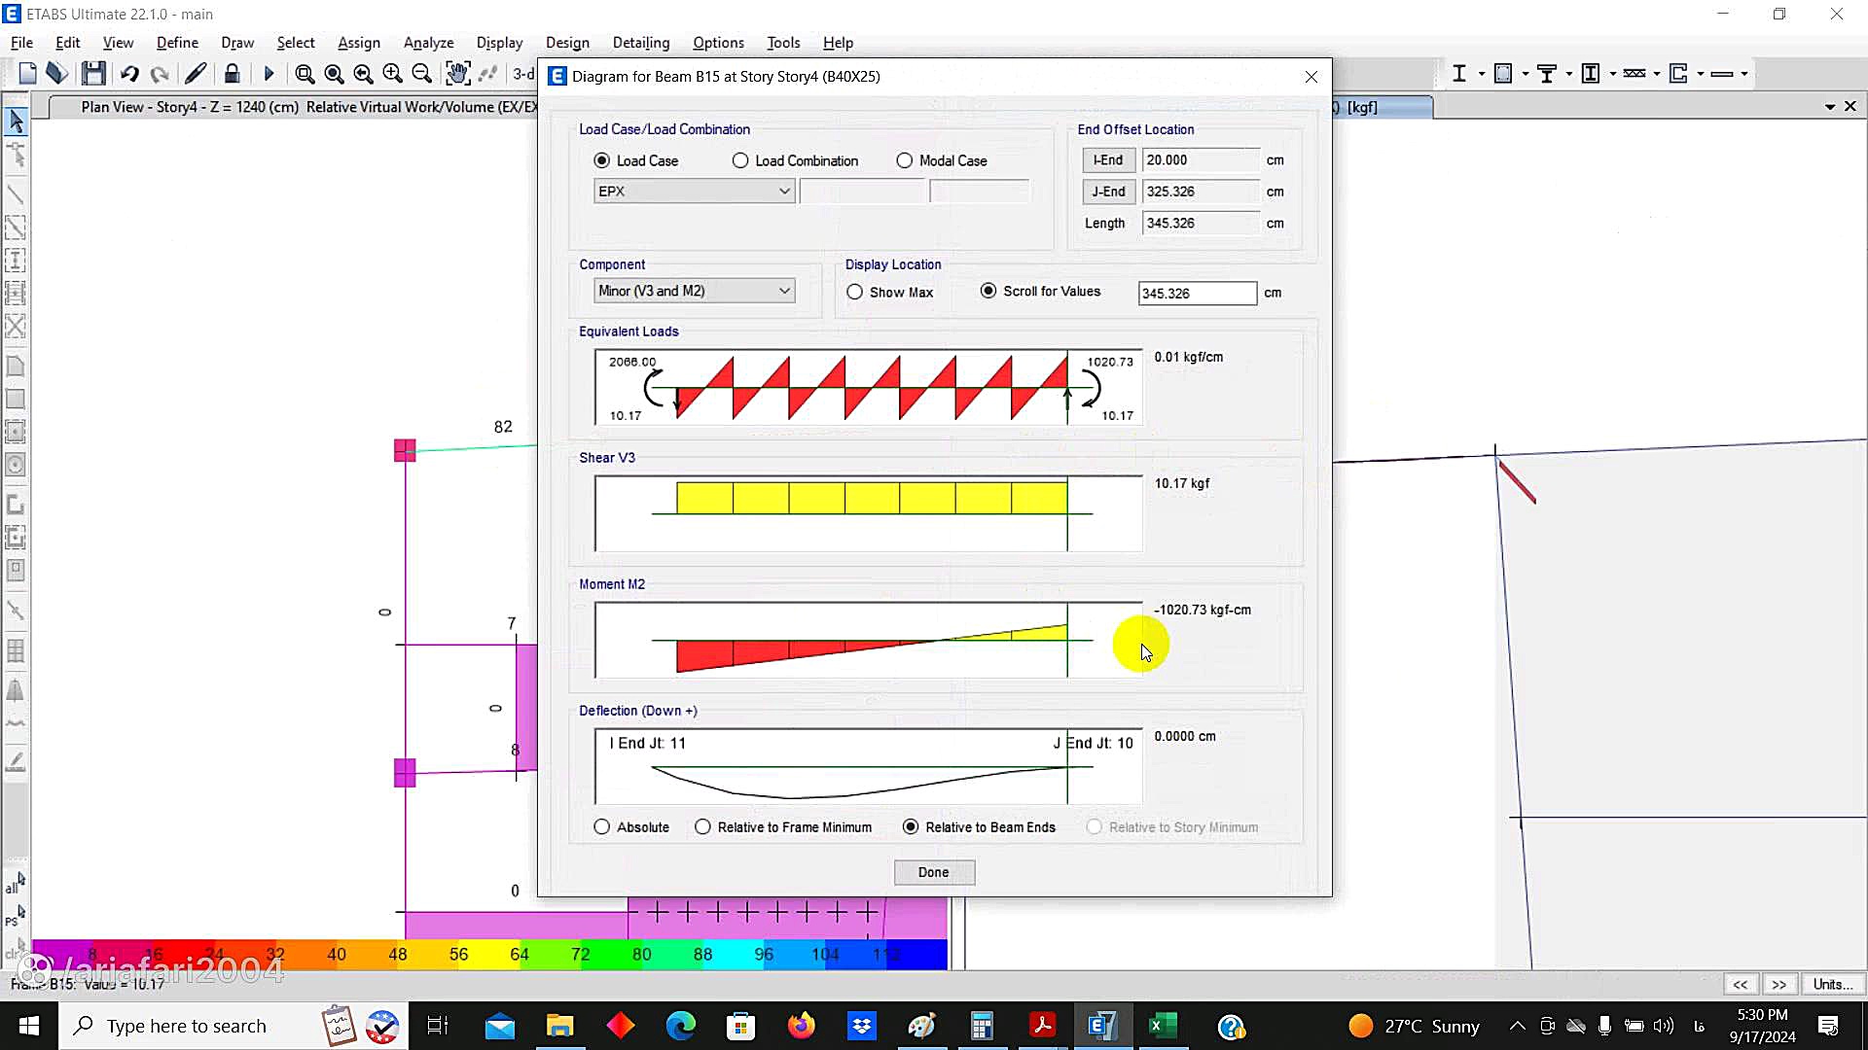Expand the Composite Beam Design dropdown arrow
The width and height of the screenshot is (1868, 1050).
pyautogui.click(x=1569, y=74)
